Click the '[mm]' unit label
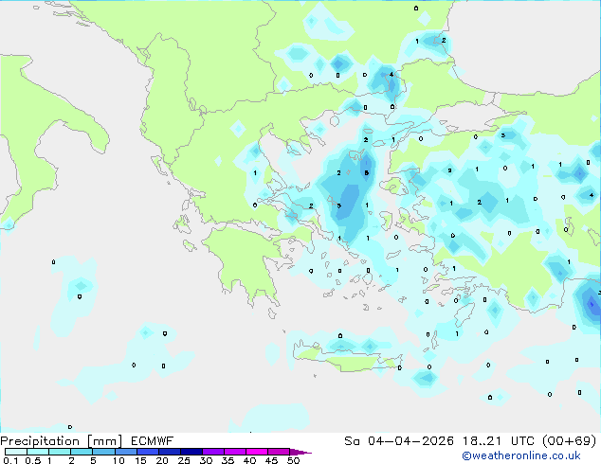Image resolution: width=601 pixels, height=464 pixels. pos(104,441)
